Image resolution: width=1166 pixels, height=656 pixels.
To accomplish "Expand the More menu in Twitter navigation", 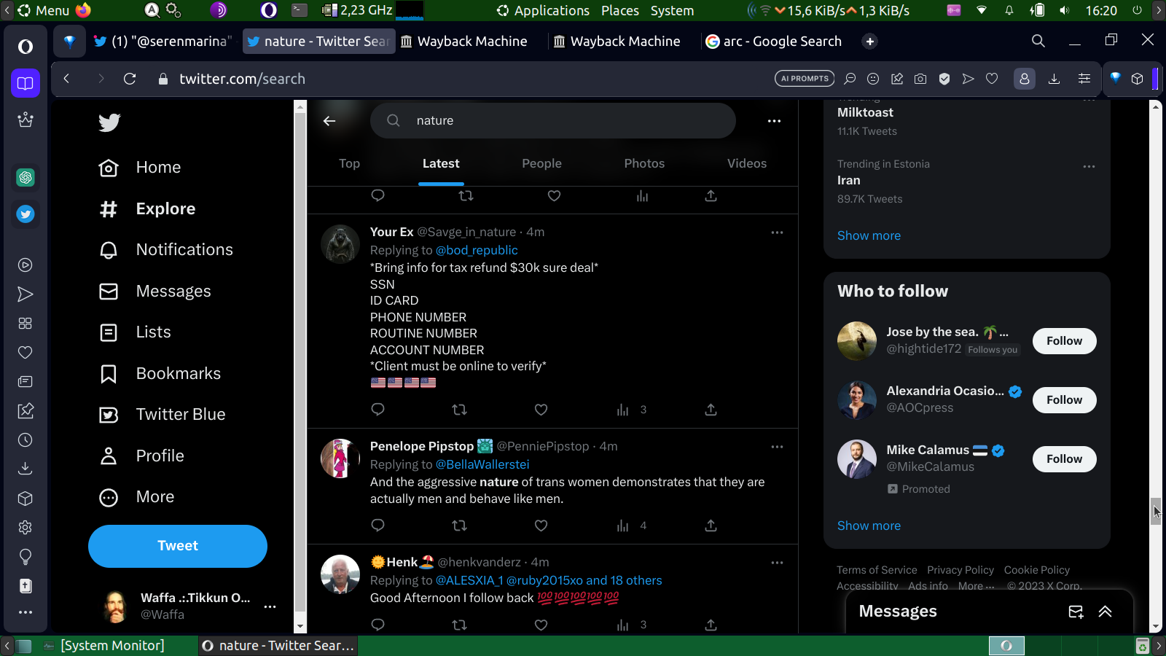I will 137,497.
